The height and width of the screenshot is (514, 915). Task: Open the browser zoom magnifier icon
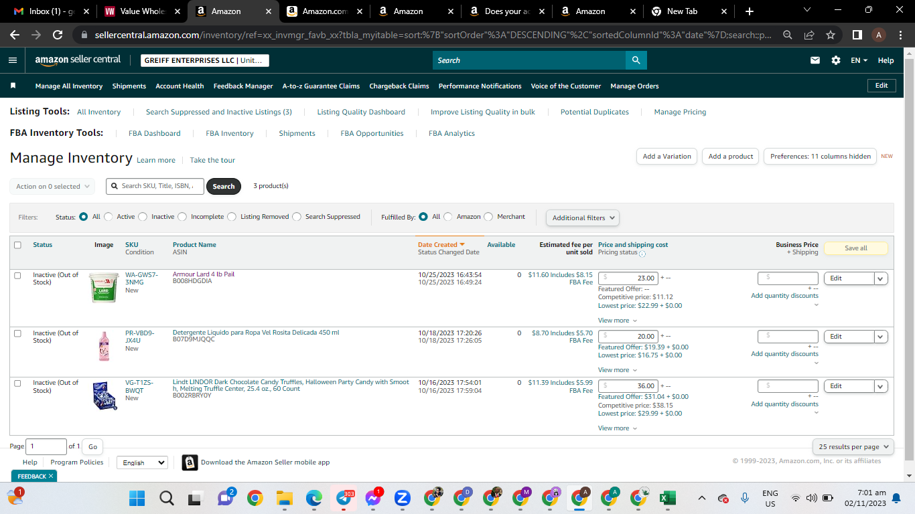point(788,35)
